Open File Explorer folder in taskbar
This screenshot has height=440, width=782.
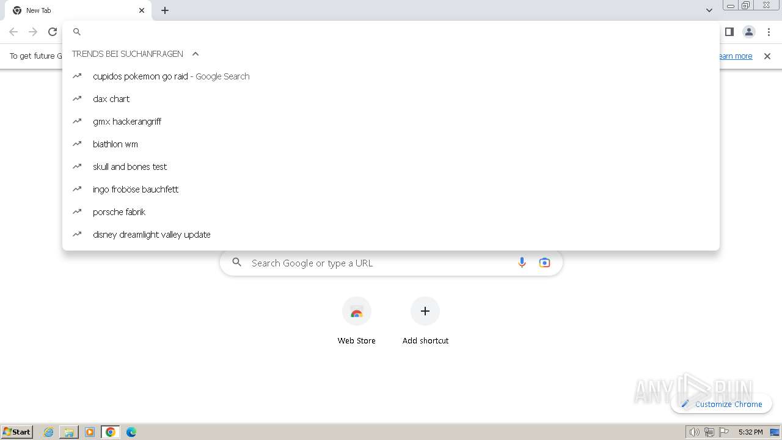(69, 432)
